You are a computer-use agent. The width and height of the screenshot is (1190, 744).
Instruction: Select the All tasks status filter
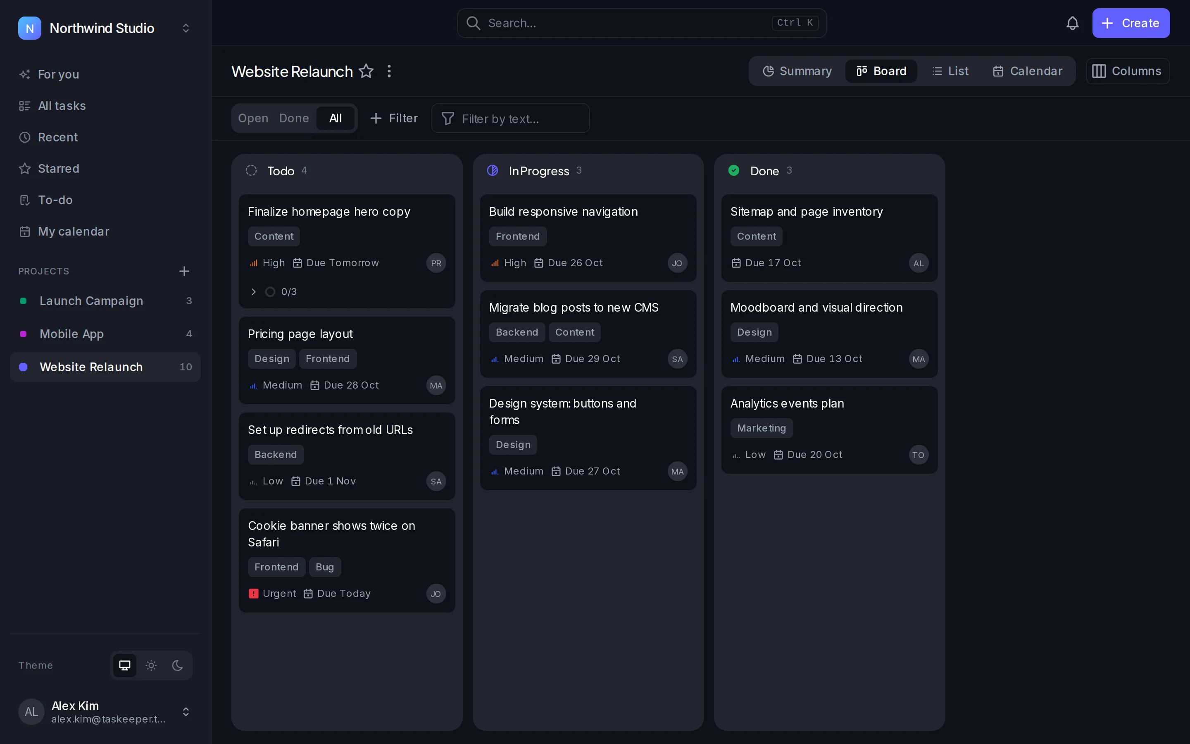tap(336, 118)
